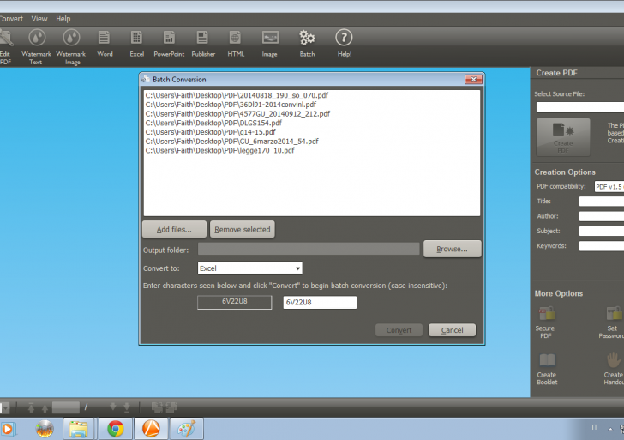Go to the last page arrow

point(127,407)
